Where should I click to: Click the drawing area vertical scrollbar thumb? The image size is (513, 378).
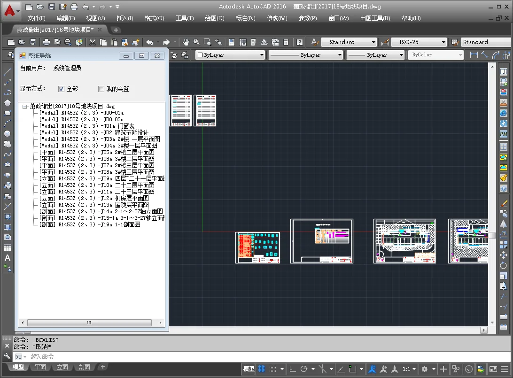point(492,235)
